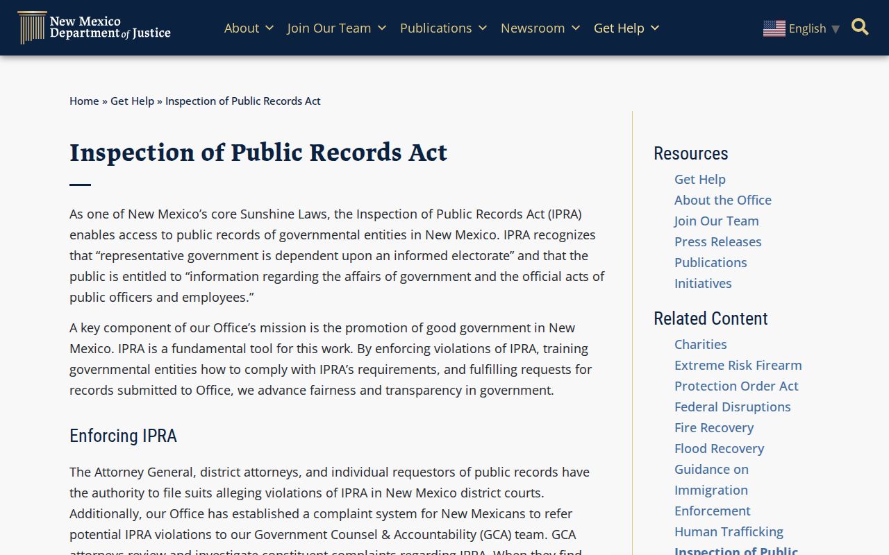
Task: Expand the Join Our Team chevron
Action: click(x=382, y=28)
